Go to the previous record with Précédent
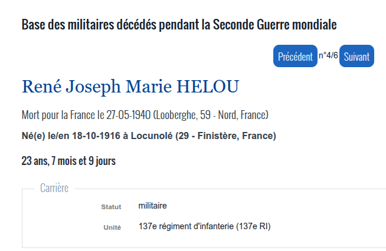The image size is (386, 251). tap(295, 56)
